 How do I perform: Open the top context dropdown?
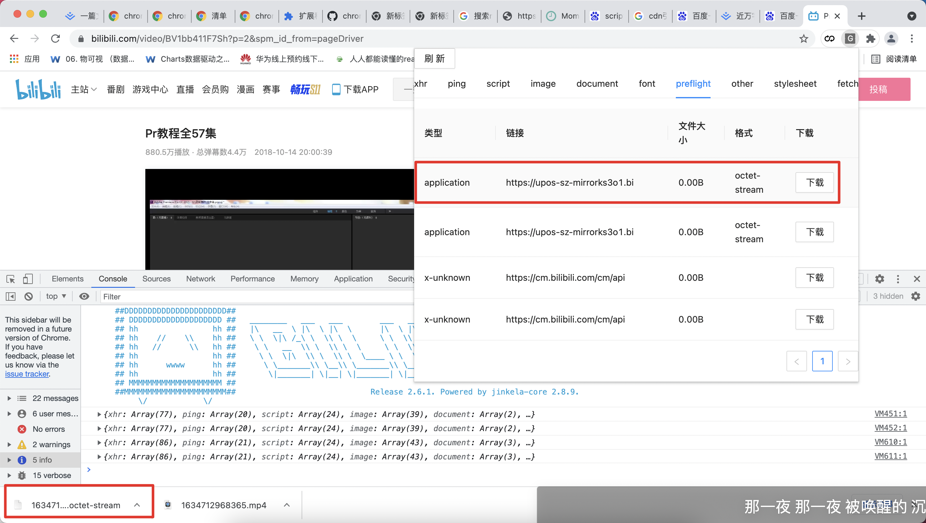point(56,296)
